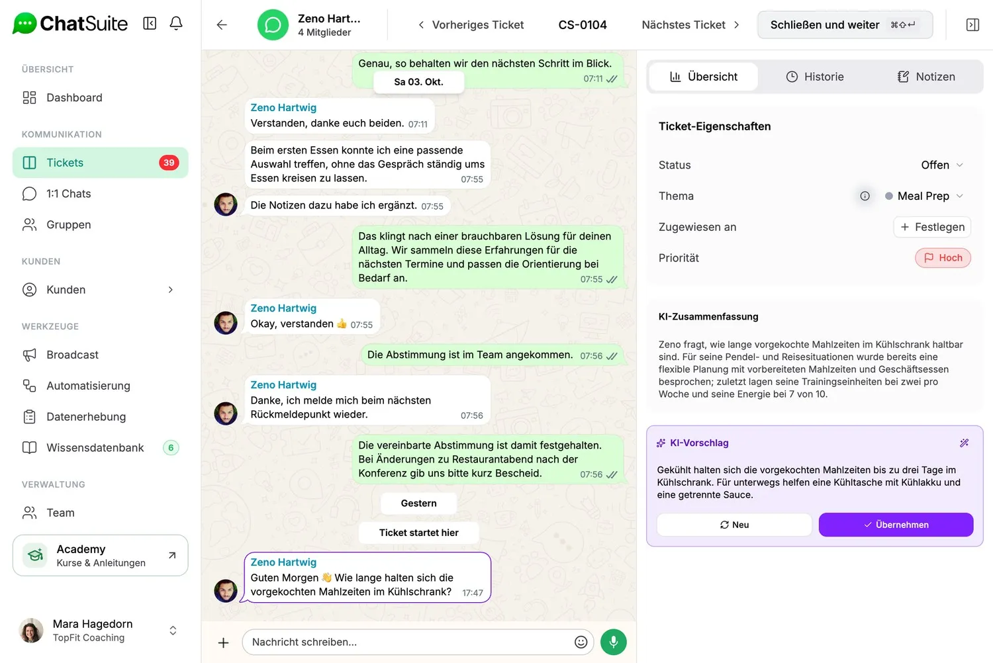Expand the Kunden submenu chevron
The height and width of the screenshot is (663, 993).
[x=171, y=290]
